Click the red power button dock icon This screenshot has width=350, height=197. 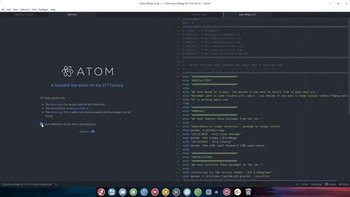coord(226,192)
